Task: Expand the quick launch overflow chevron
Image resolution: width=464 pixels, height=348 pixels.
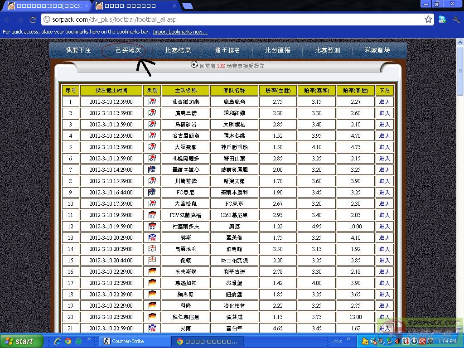Action: (x=89, y=339)
